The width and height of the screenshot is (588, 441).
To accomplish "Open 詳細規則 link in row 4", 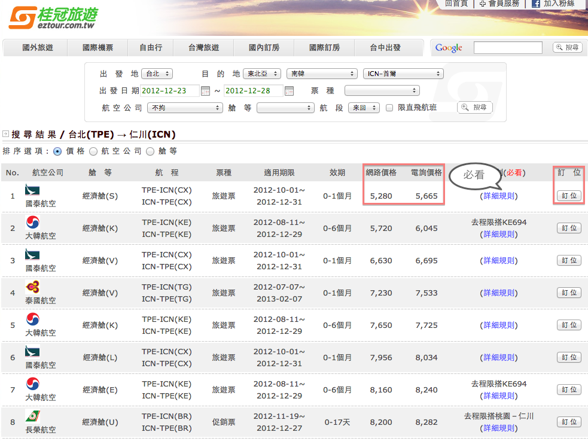I will click(x=499, y=293).
